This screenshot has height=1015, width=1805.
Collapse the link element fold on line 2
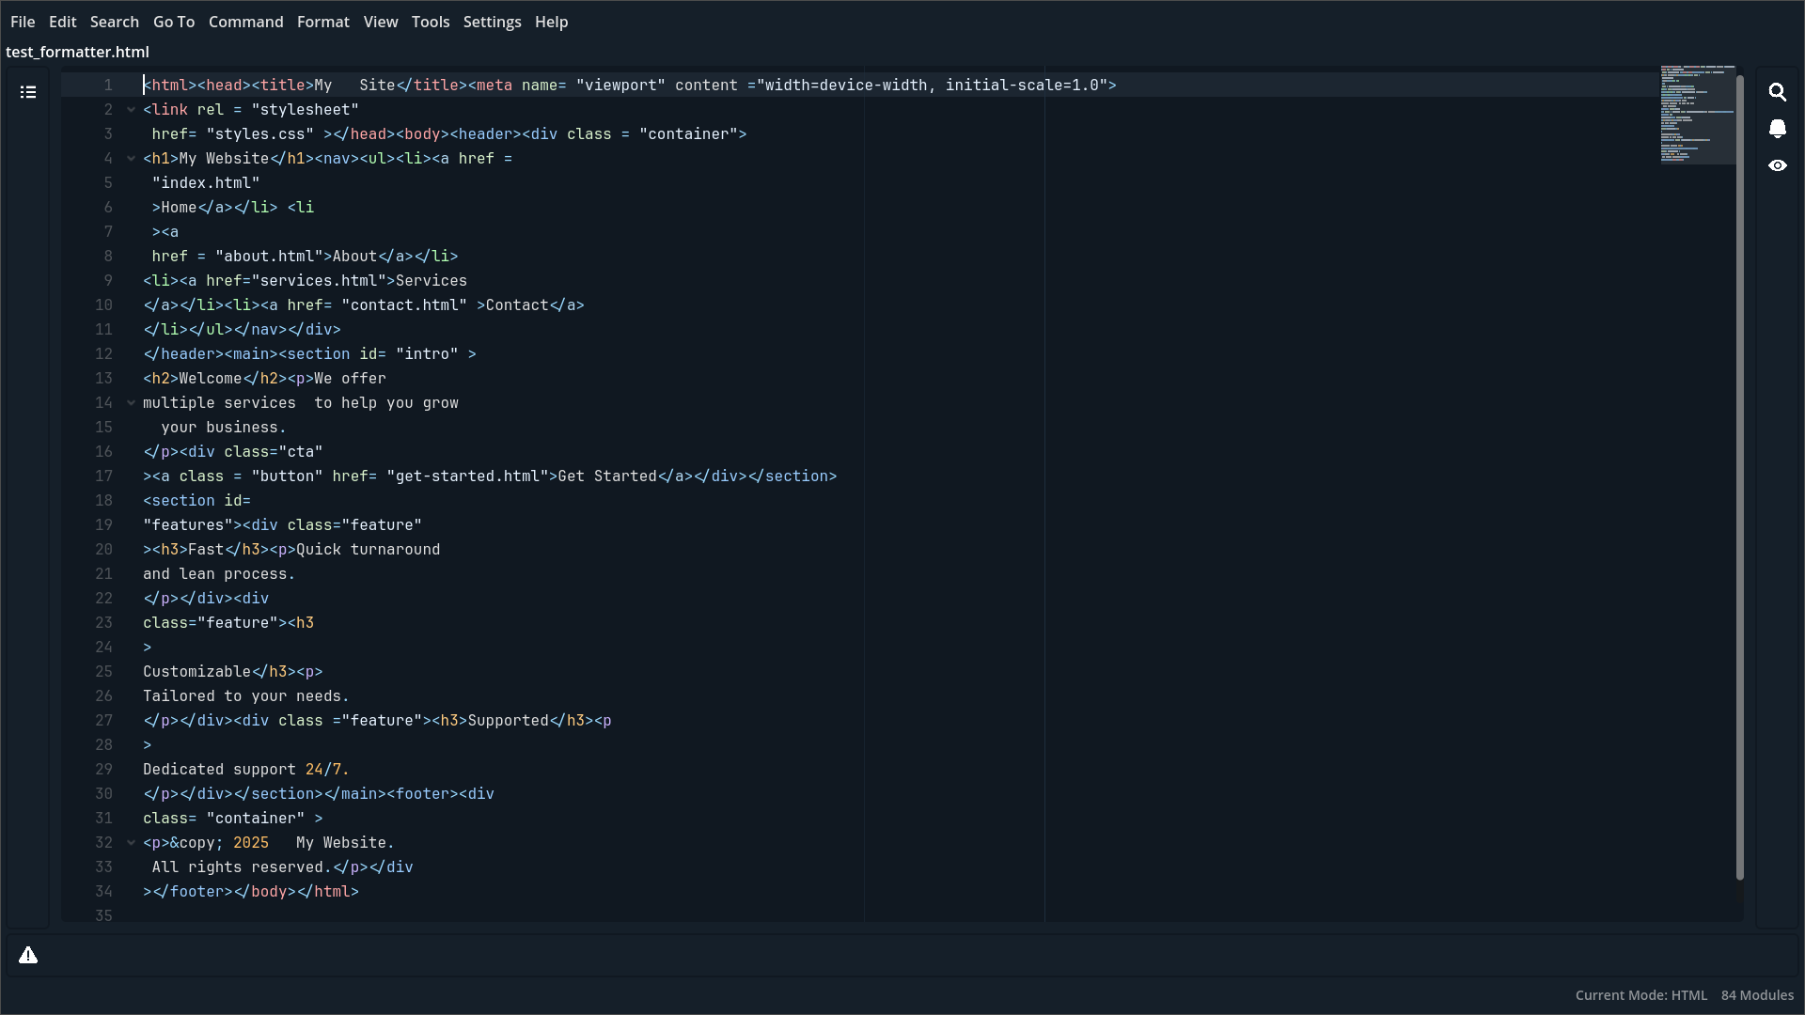click(131, 109)
